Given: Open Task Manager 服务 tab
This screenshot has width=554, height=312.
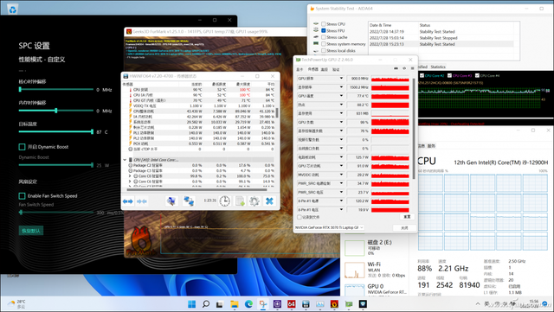Looking at the screenshot, I should pyautogui.click(x=431, y=146).
